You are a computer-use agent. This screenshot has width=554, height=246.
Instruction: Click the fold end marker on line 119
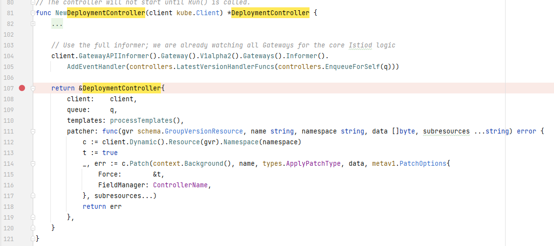[32, 217]
